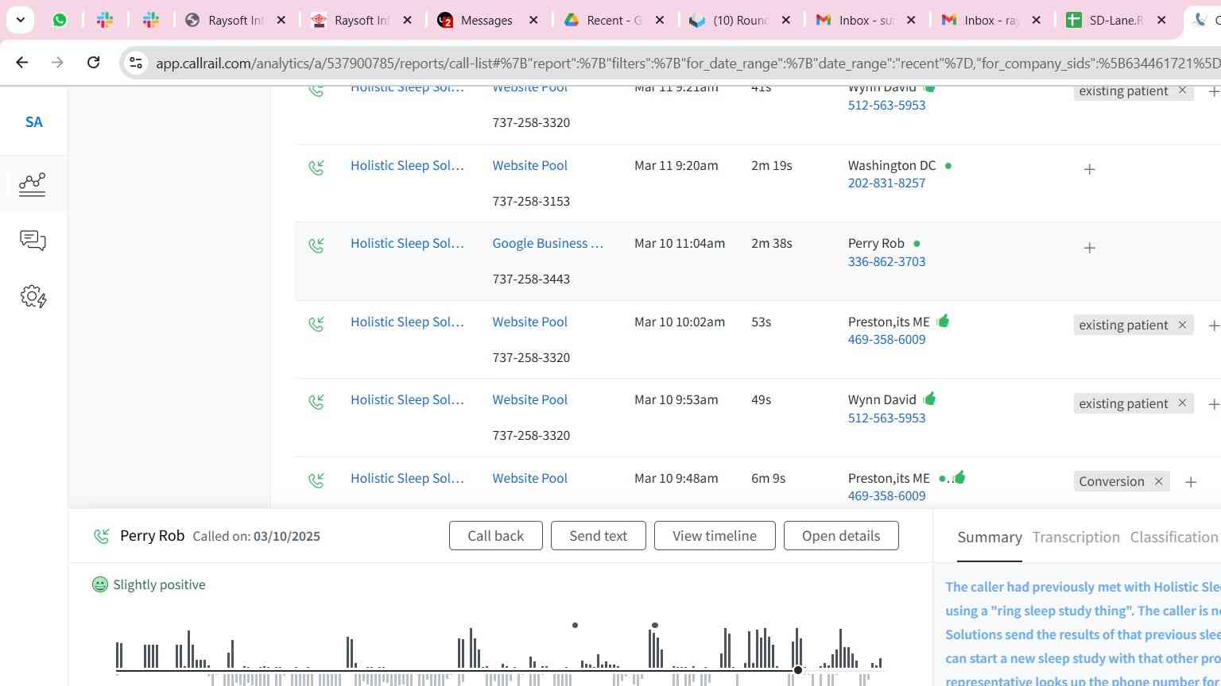
Task: Click the tracking number 737-258-3443
Action: pos(531,279)
